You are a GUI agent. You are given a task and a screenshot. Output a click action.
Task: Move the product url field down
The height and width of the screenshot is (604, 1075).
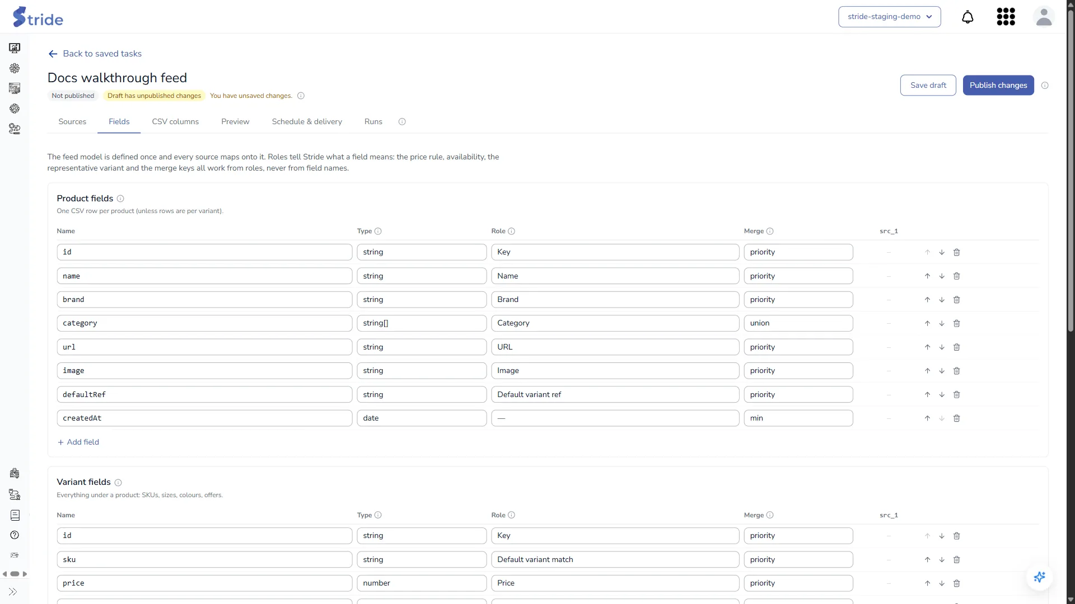[x=942, y=347]
